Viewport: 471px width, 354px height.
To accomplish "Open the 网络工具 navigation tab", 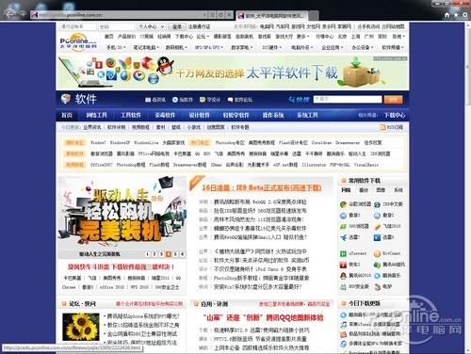I will click(97, 115).
